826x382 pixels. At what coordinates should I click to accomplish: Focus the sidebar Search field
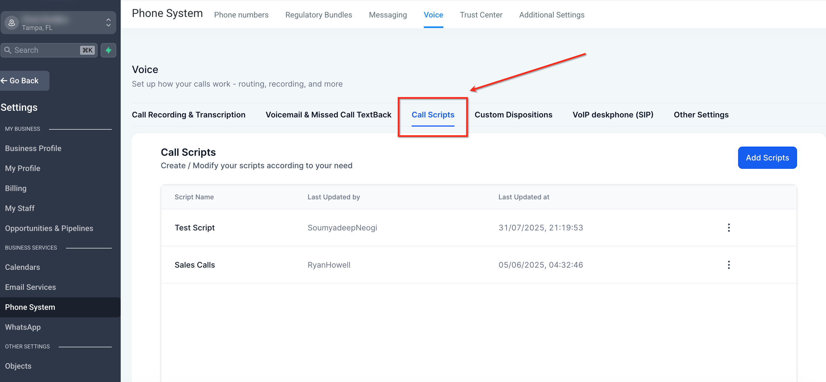click(49, 50)
